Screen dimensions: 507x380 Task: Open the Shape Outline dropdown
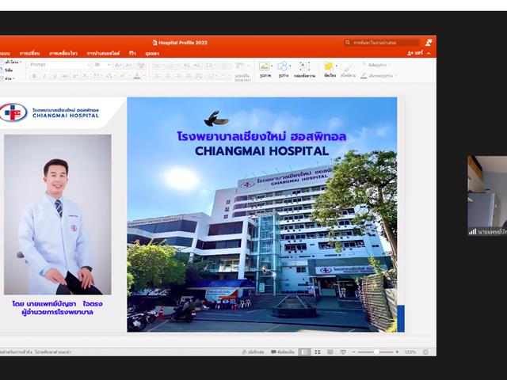[x=379, y=76]
